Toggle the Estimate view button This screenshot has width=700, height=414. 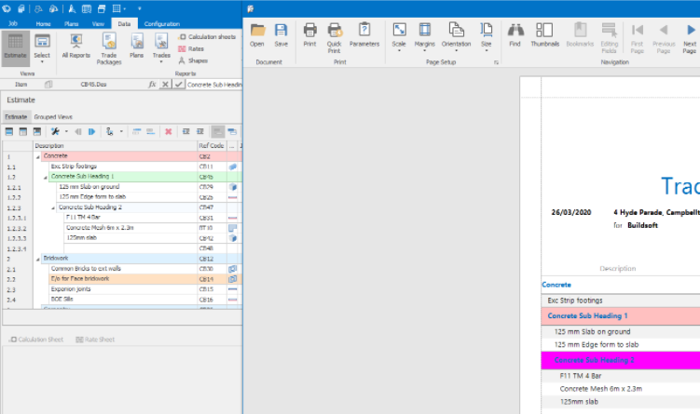(15, 45)
